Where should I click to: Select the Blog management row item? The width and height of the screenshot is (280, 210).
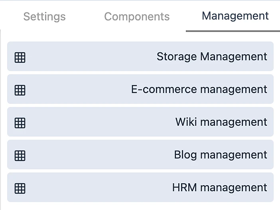click(140, 155)
